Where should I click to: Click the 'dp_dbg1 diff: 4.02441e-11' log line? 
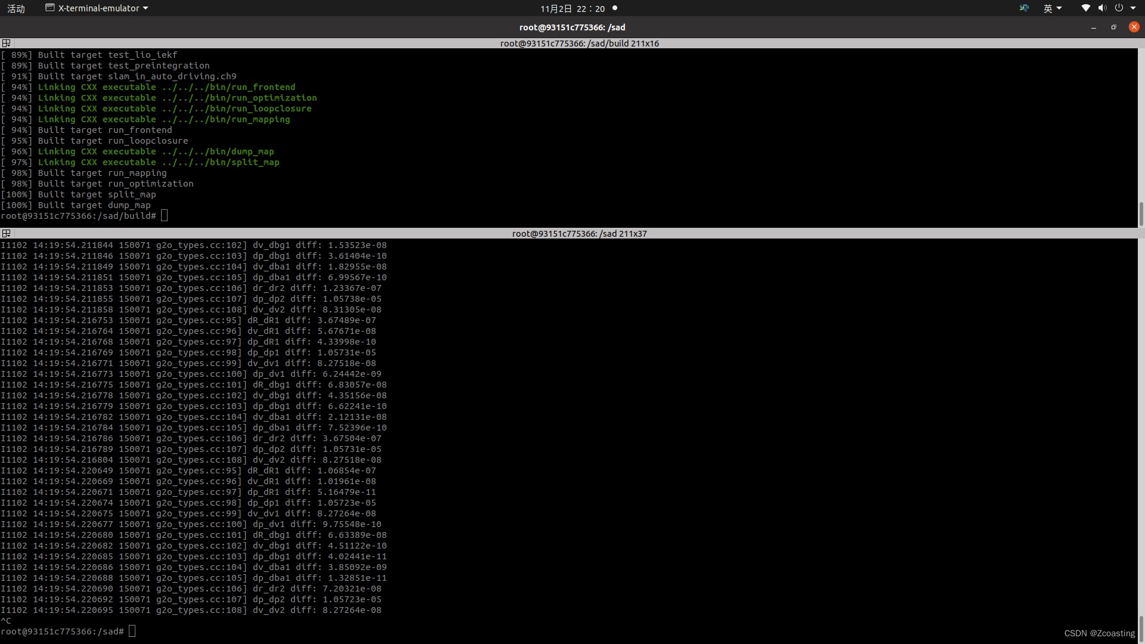point(194,556)
